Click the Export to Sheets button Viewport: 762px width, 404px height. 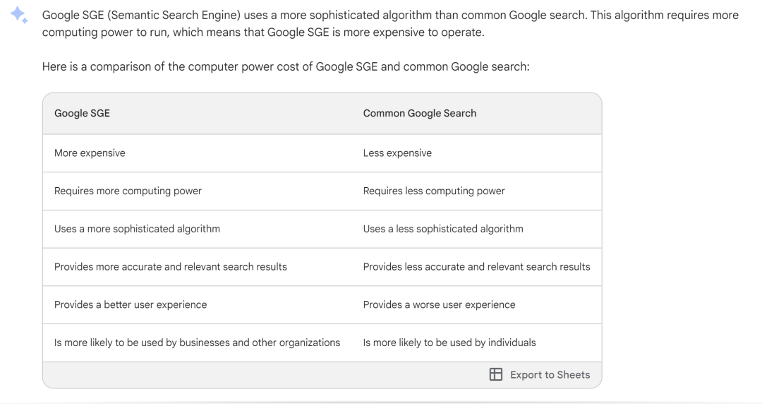point(540,374)
